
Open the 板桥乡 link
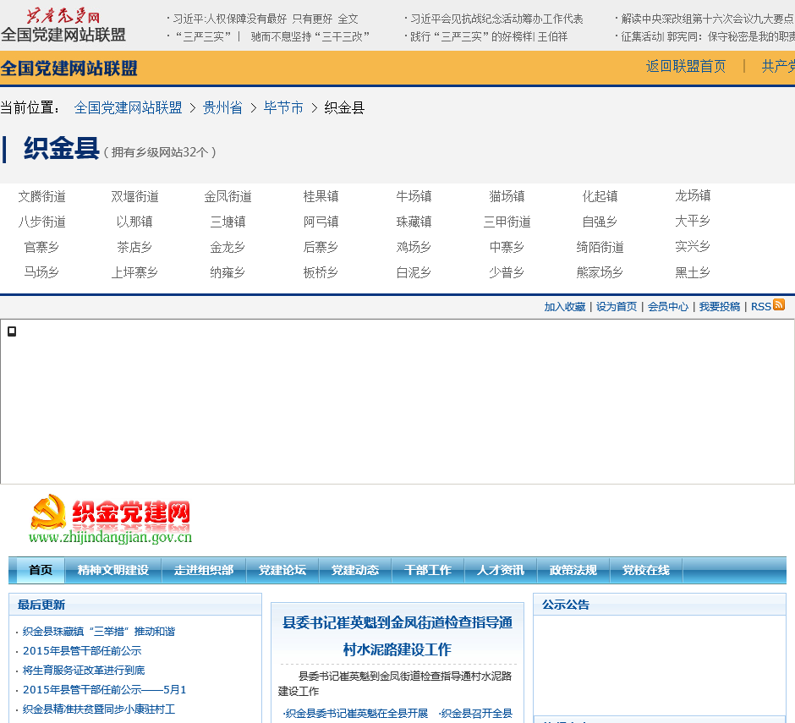[321, 272]
